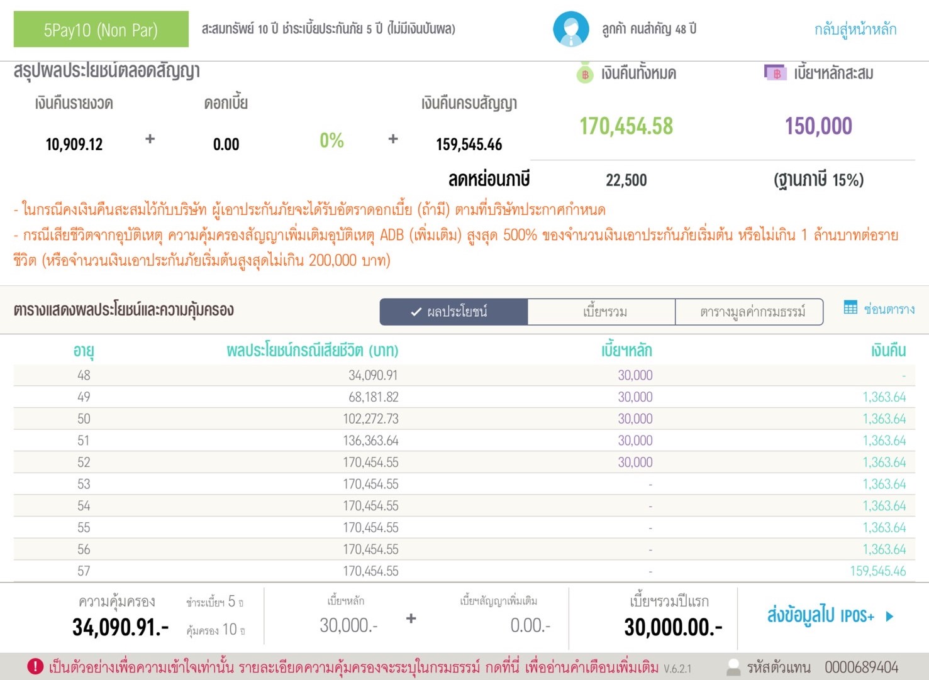Click the table grid icon next to ซ่อนตาราง
Image resolution: width=929 pixels, height=680 pixels.
tap(850, 307)
